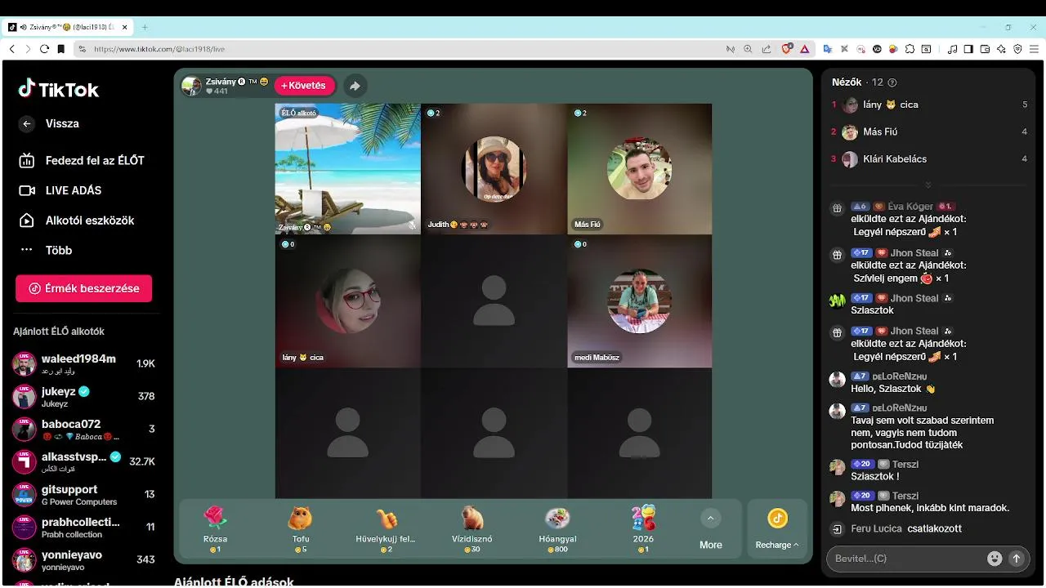The height and width of the screenshot is (588, 1046).
Task: Close the Zsivány TikTok tab
Action: 125,27
